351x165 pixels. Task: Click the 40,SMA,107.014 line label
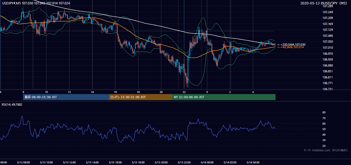290,47
